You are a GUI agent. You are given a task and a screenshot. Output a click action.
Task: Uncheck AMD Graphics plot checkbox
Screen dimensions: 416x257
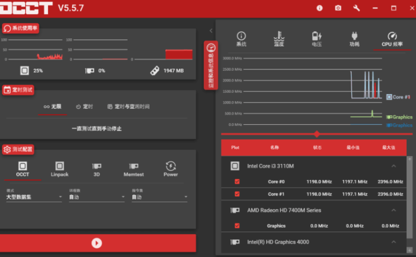point(237,226)
